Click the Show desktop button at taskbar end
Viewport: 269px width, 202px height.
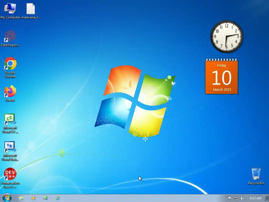(267, 198)
